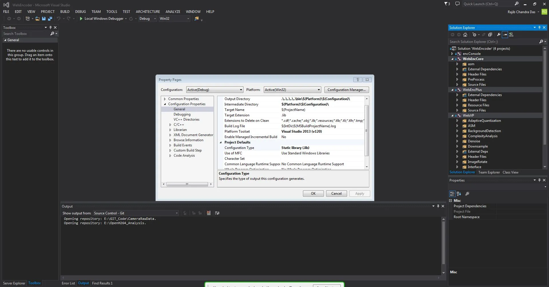Pin the Toolbox panel with auto-hide icon
Screen dimensions: 549x287
coord(50,27)
